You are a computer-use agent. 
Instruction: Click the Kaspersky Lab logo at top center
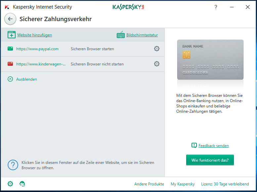pyautogui.click(x=128, y=7)
